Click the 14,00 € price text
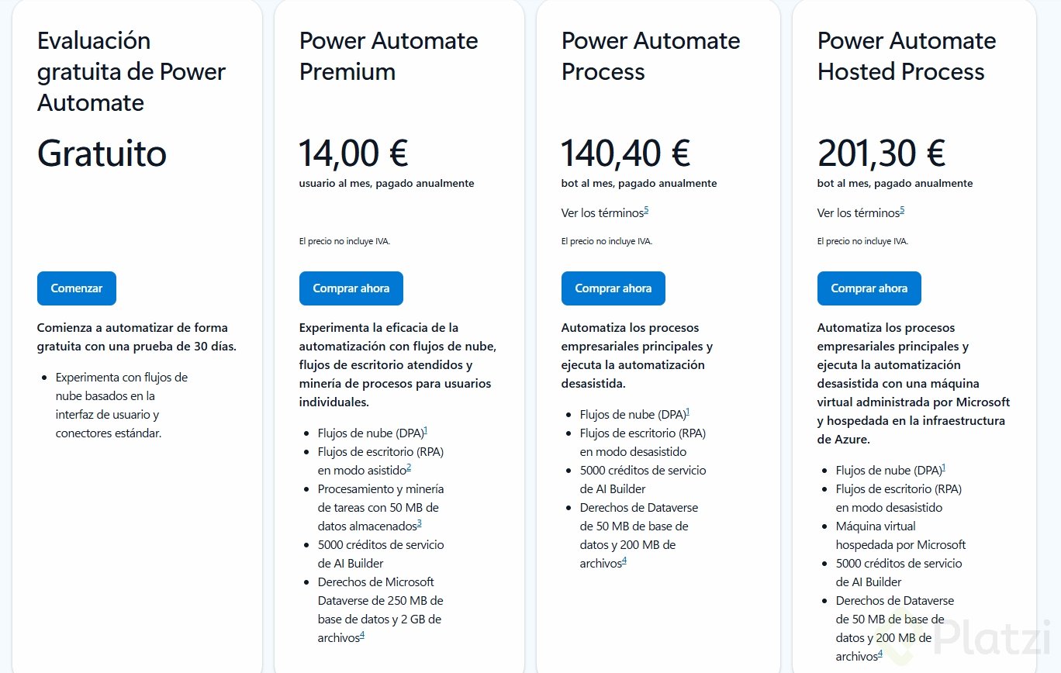This screenshot has width=1061, height=673. [354, 153]
